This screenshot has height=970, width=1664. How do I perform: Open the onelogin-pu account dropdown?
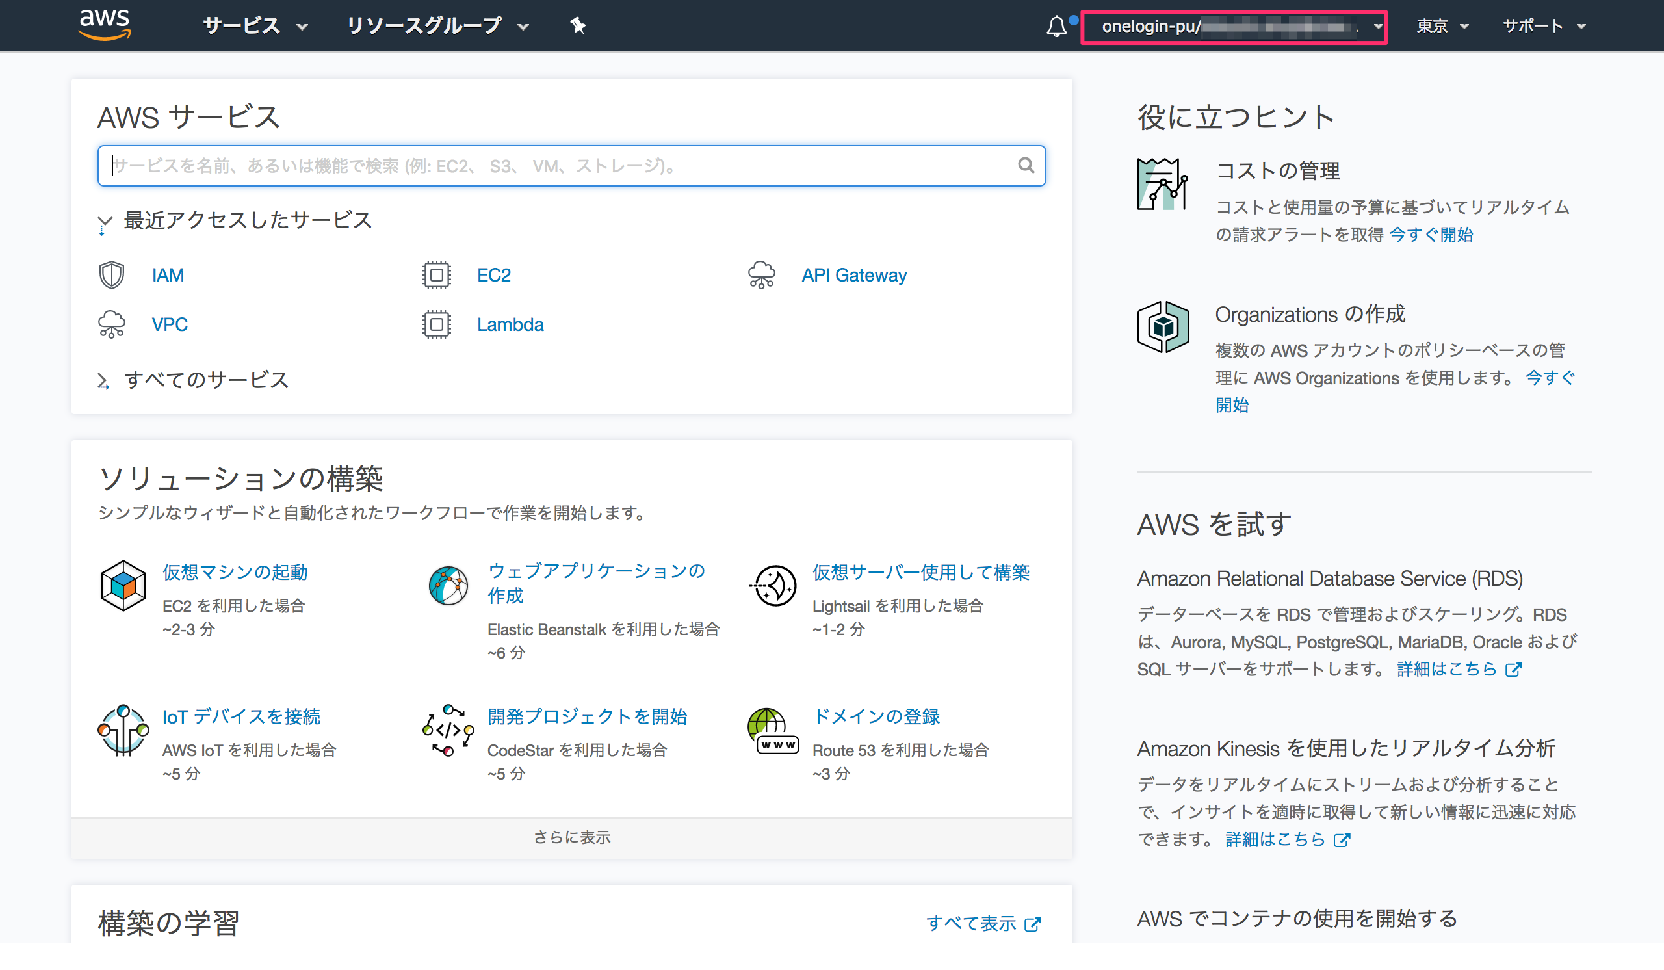[x=1234, y=27]
